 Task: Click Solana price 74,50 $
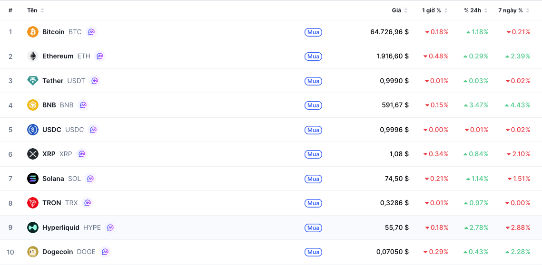point(397,179)
